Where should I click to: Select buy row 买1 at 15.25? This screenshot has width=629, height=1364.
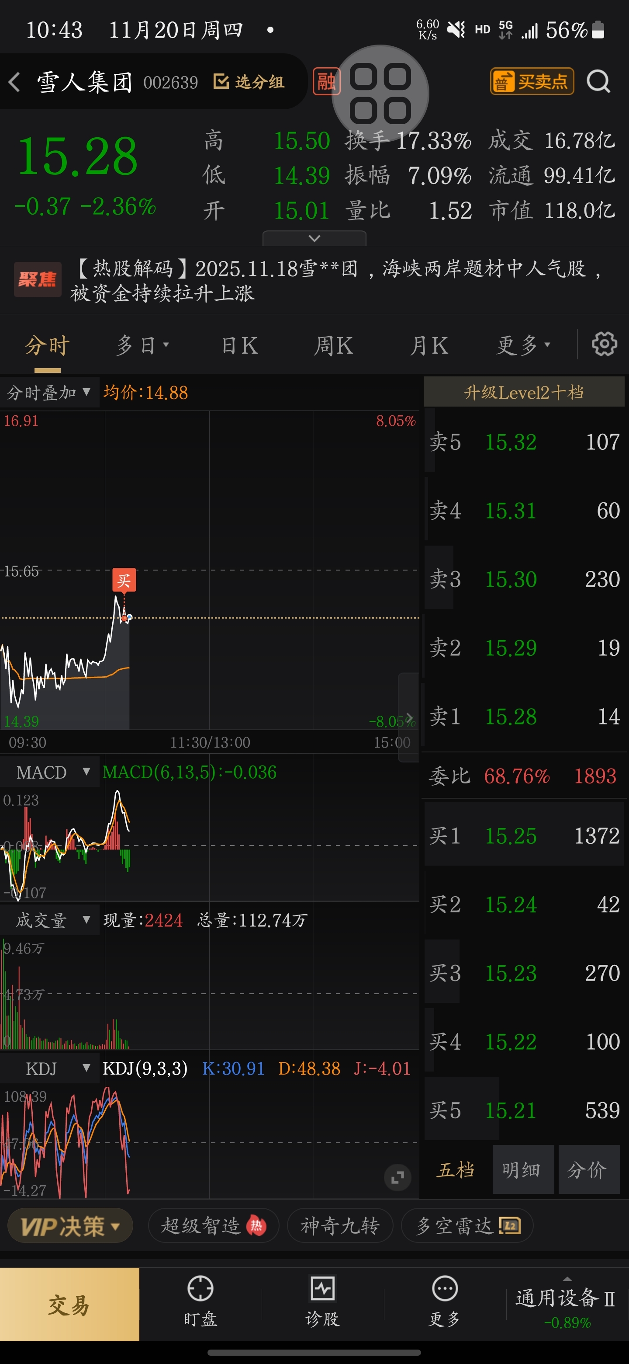524,835
